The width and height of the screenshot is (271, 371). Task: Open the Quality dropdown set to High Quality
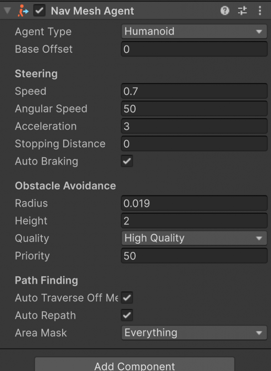coord(194,238)
